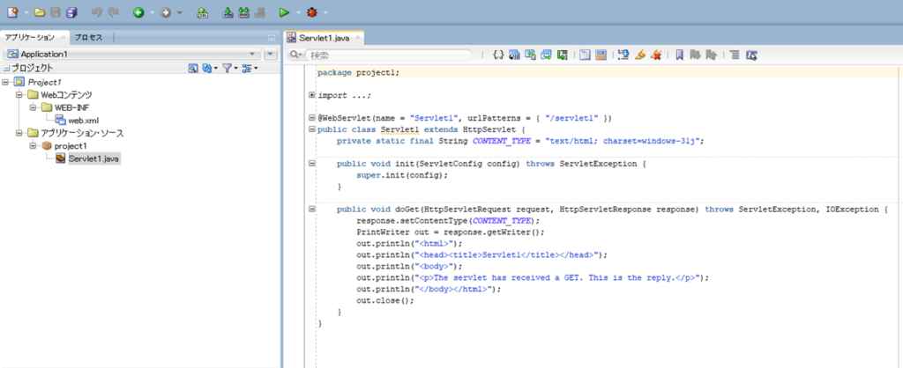Click the filter funnel icon in project panel

coord(227,68)
